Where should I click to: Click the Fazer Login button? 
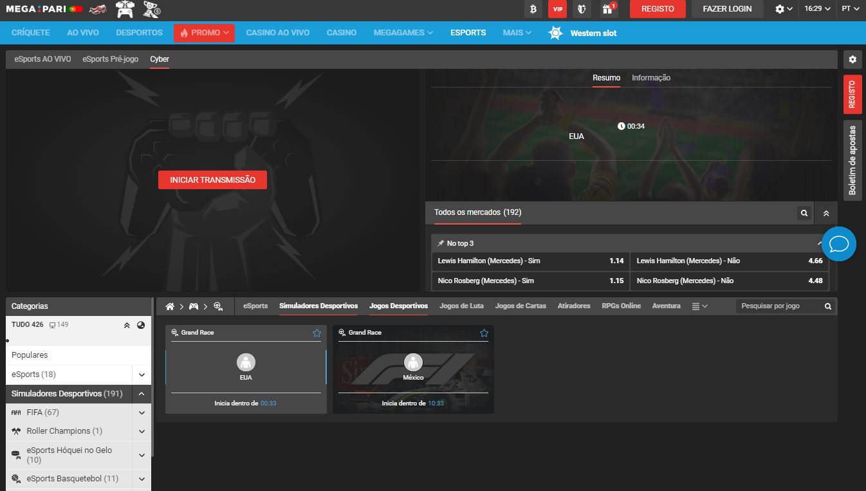(x=726, y=9)
